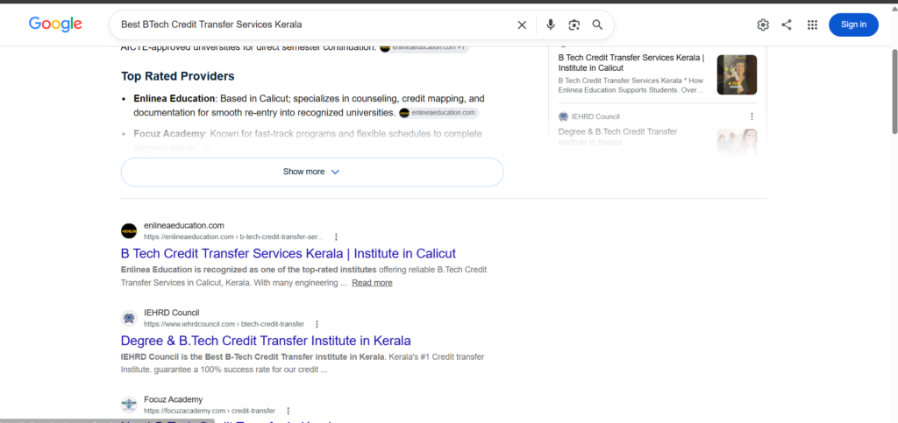Image resolution: width=898 pixels, height=423 pixels.
Task: Click the Google logo
Action: click(55, 24)
